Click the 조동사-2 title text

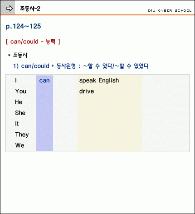30,9
